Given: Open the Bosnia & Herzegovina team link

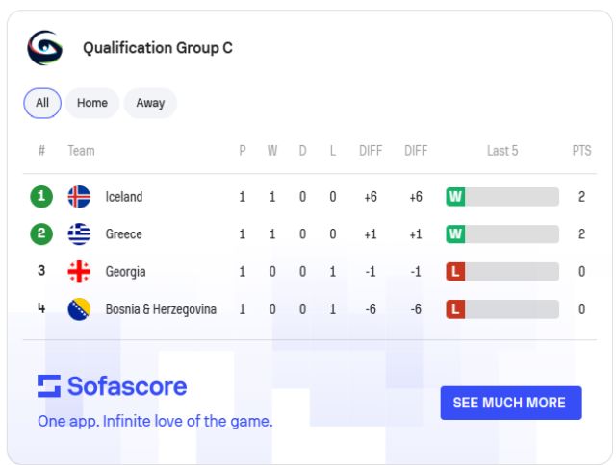Looking at the screenshot, I should click(x=161, y=309).
